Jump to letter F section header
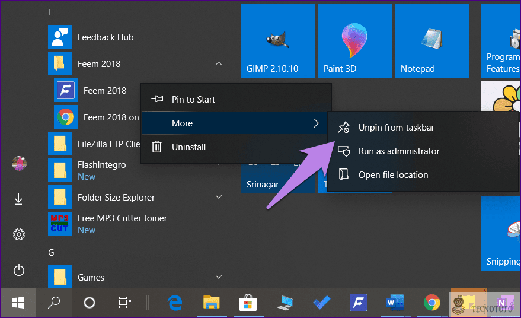 tap(50, 12)
